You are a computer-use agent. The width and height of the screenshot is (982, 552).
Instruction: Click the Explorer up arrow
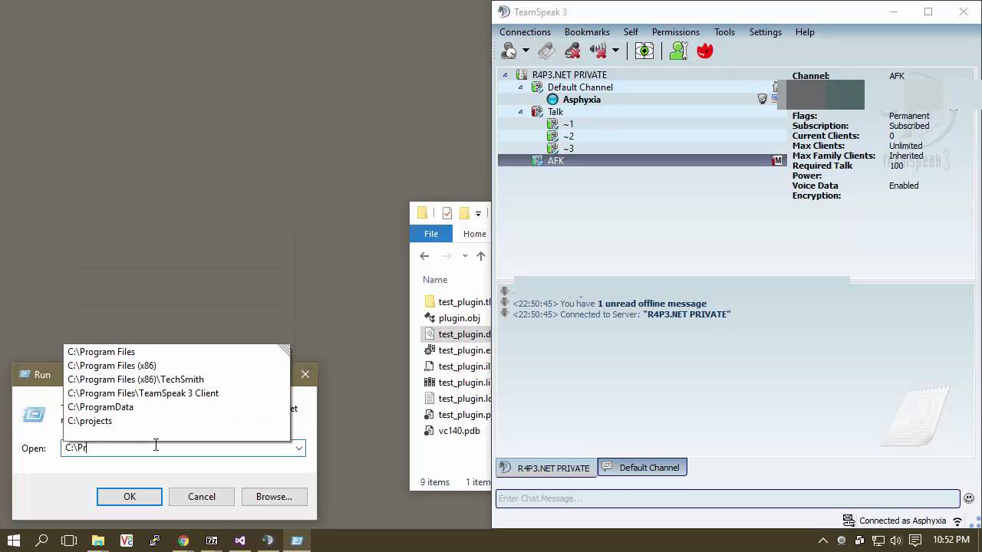point(481,256)
